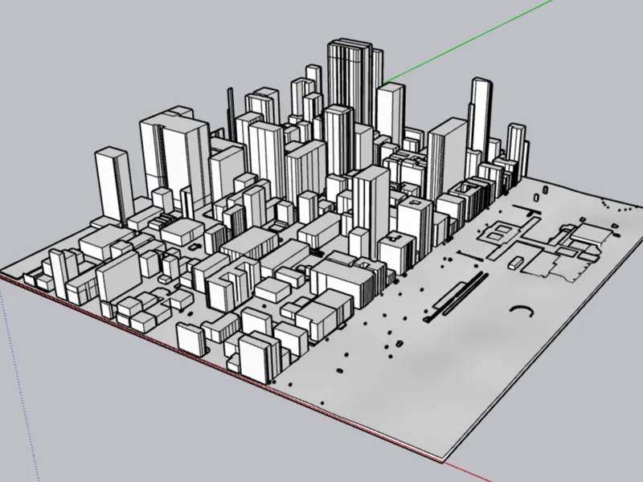Select the footprint outline with two inner rectangles
The height and width of the screenshot is (482, 643).
pos(499,232)
